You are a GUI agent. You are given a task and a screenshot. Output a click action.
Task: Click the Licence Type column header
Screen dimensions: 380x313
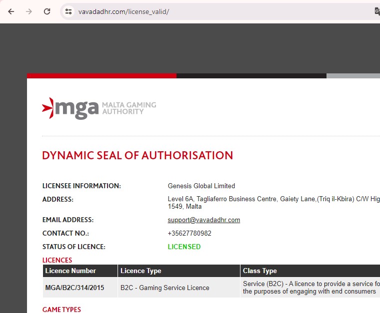[x=179, y=271]
